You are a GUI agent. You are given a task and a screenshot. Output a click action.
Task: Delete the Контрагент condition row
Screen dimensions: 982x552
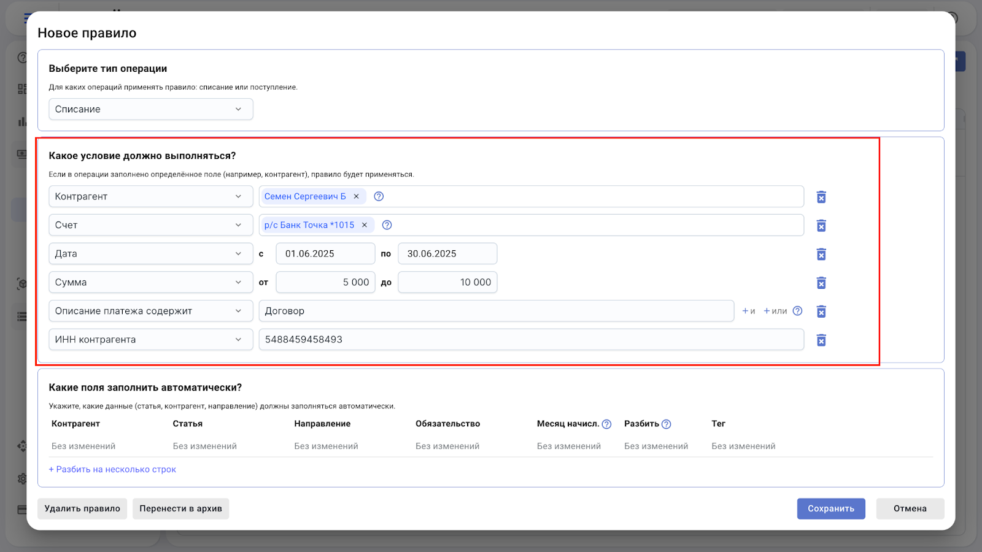pyautogui.click(x=821, y=197)
